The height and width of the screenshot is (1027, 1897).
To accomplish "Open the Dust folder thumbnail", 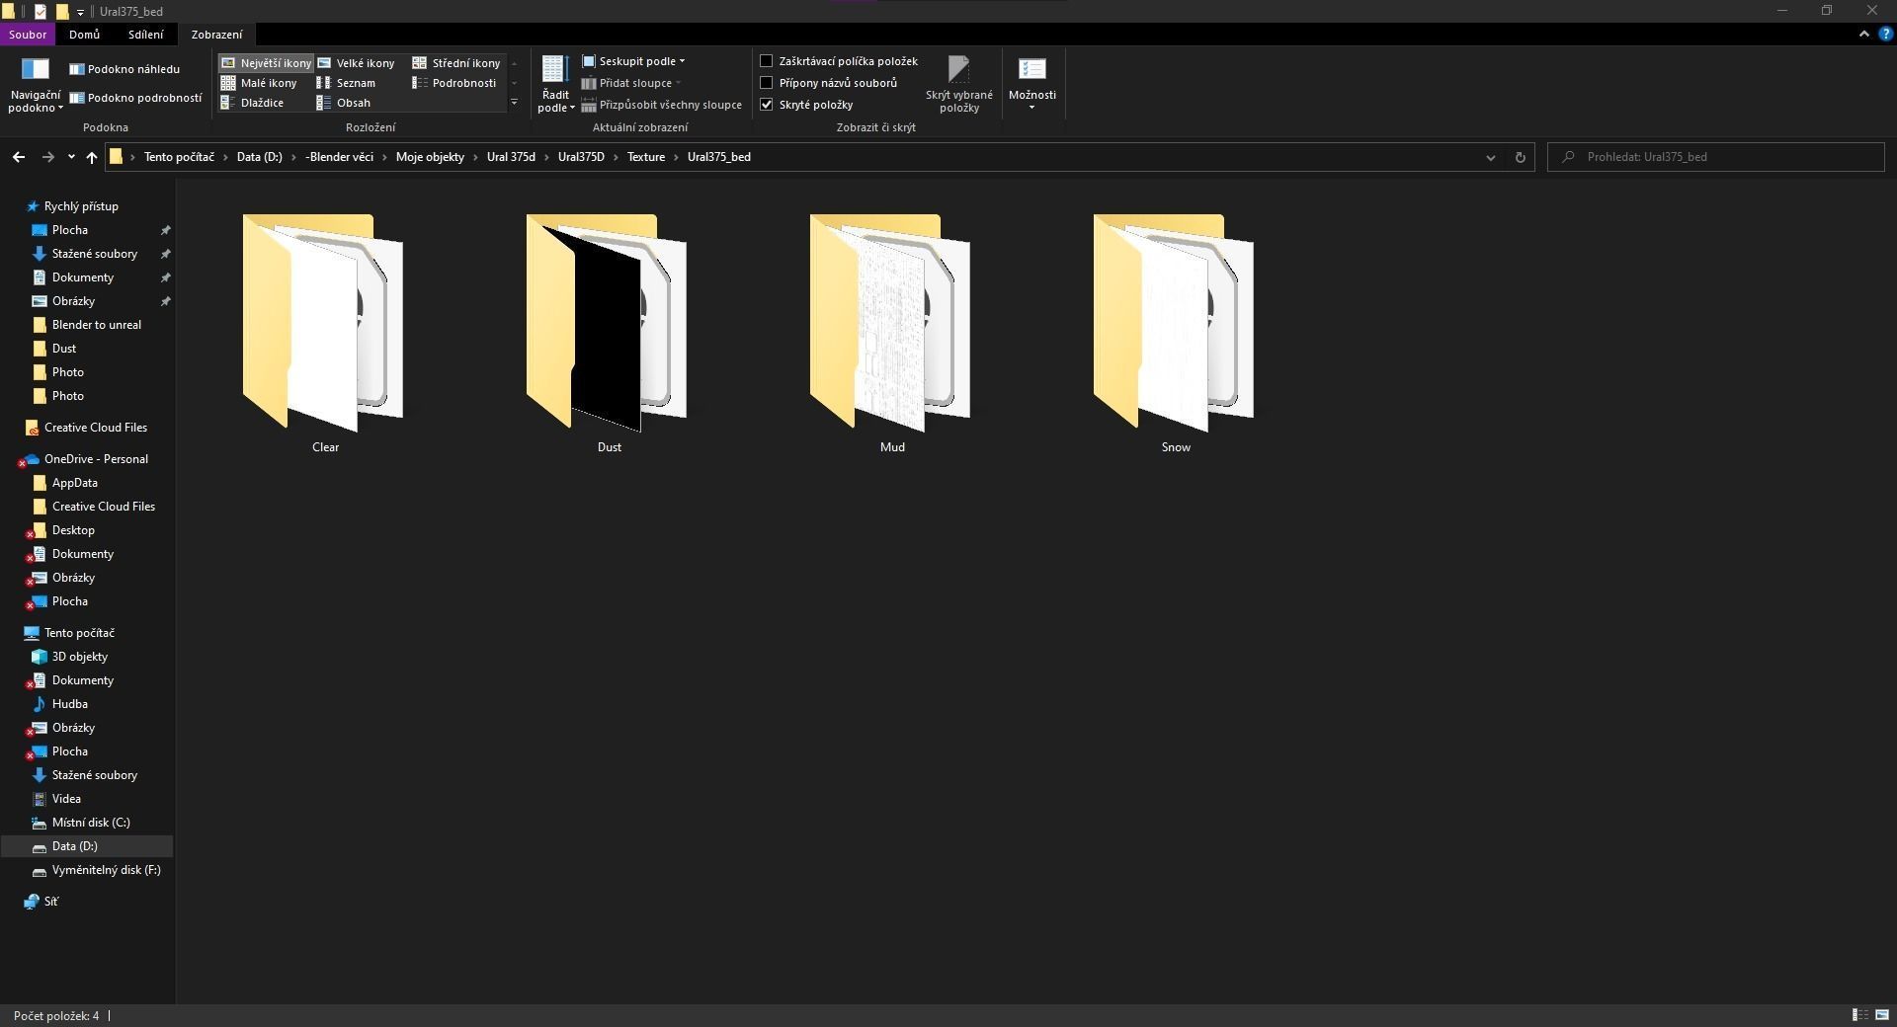I will 608,323.
